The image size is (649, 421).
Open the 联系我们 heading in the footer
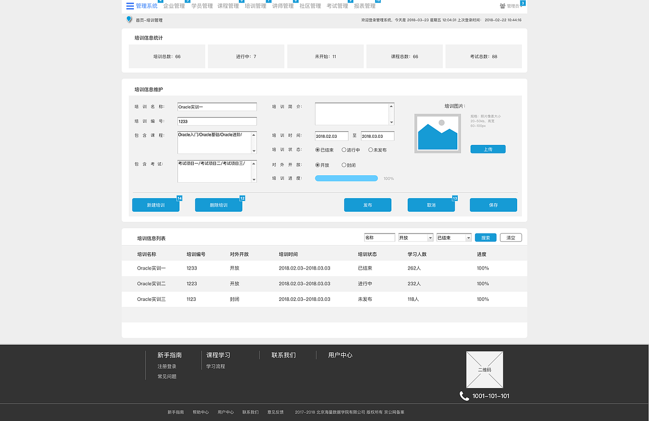283,355
